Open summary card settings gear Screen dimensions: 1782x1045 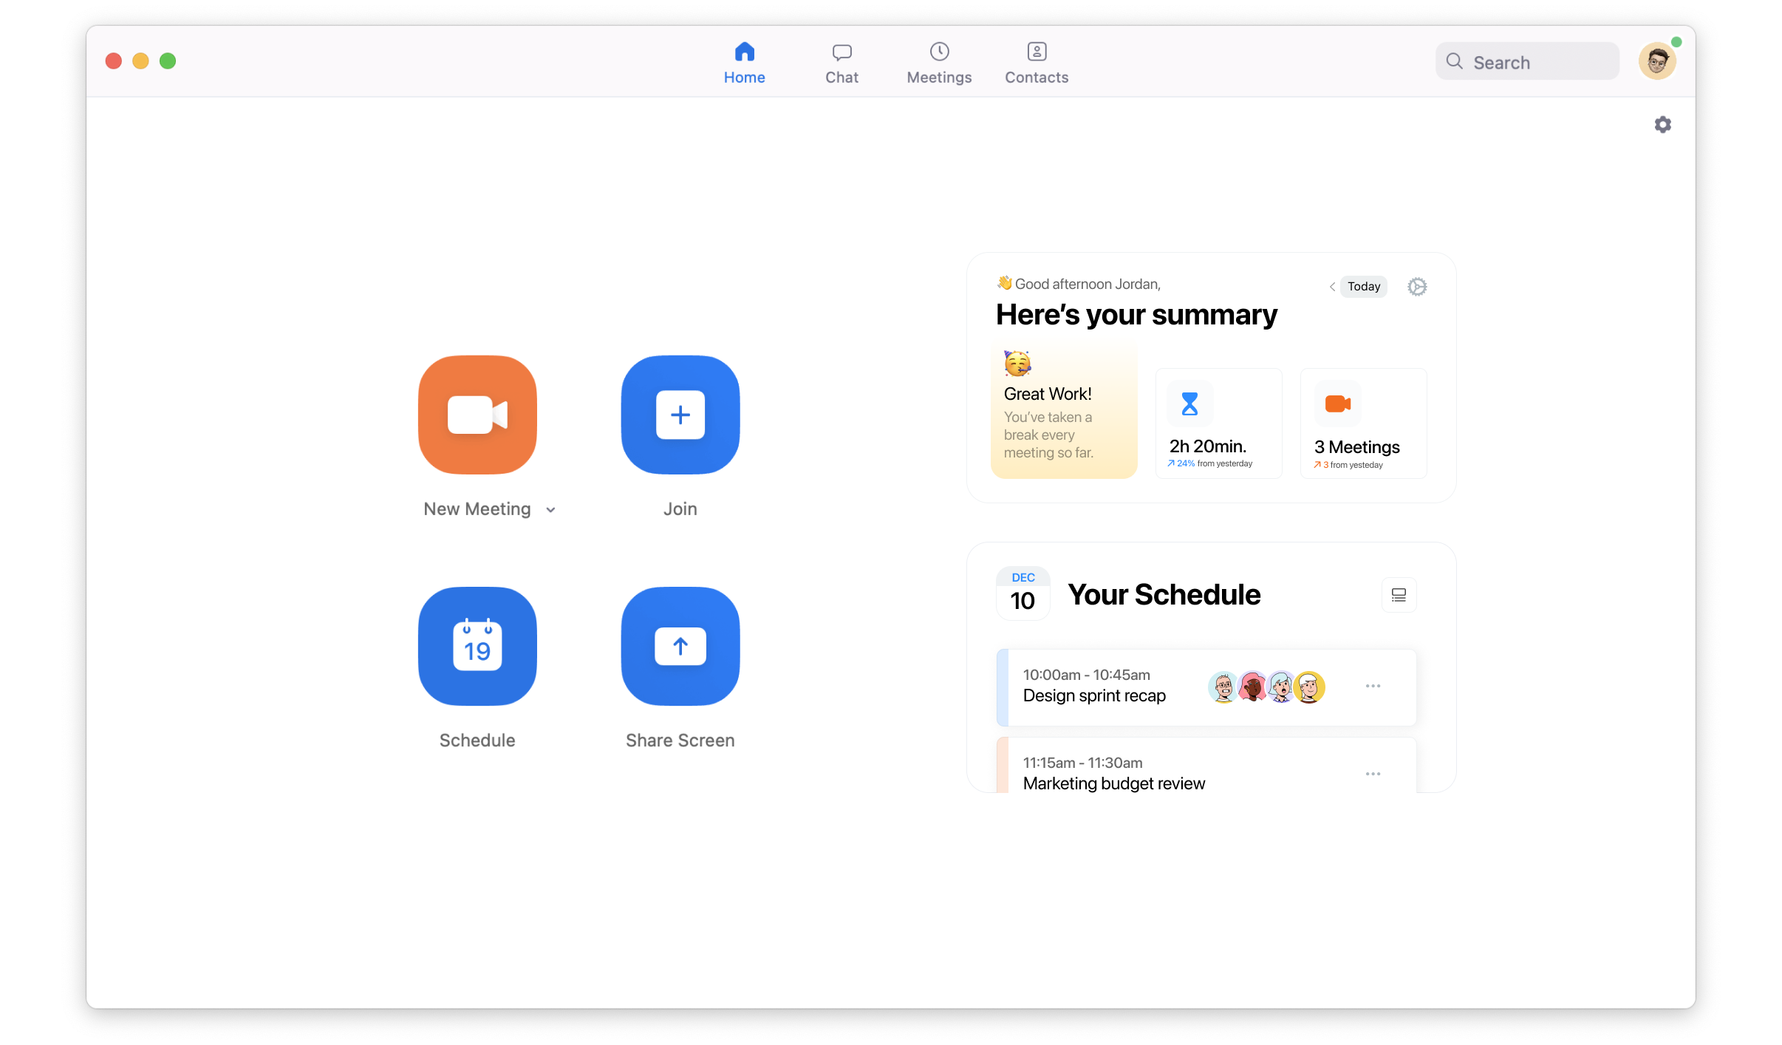click(x=1416, y=287)
